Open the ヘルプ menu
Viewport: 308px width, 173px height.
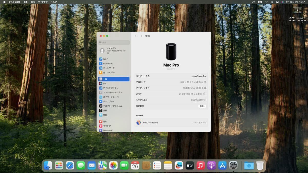[x=54, y=2]
